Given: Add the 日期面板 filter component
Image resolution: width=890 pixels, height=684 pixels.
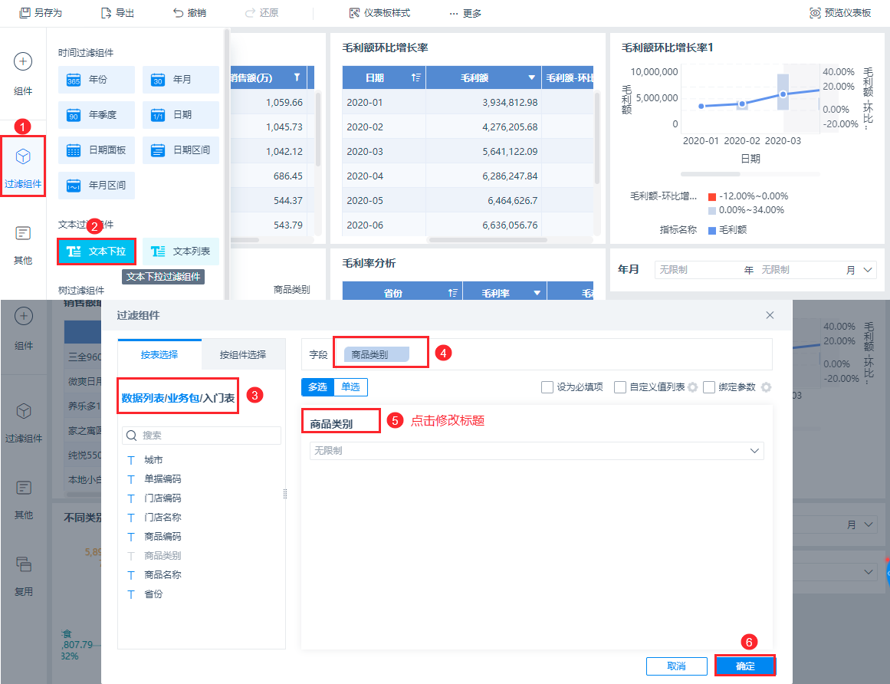Looking at the screenshot, I should pyautogui.click(x=96, y=150).
